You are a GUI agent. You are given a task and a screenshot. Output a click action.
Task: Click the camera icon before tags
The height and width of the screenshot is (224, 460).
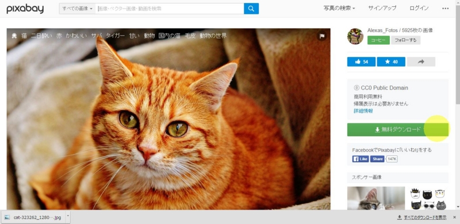(x=14, y=36)
